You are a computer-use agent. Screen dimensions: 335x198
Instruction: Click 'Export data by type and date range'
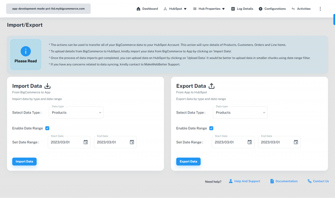(x=201, y=99)
